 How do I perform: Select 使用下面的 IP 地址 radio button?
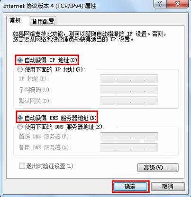point(20,69)
